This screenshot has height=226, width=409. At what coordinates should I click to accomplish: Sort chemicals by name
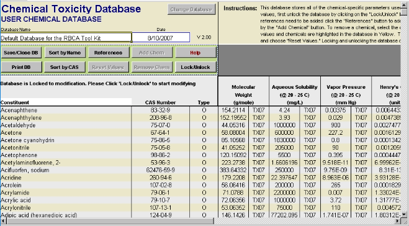pyautogui.click(x=65, y=52)
